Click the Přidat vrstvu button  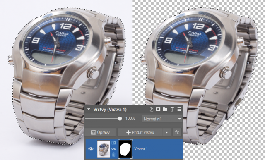click(140, 132)
